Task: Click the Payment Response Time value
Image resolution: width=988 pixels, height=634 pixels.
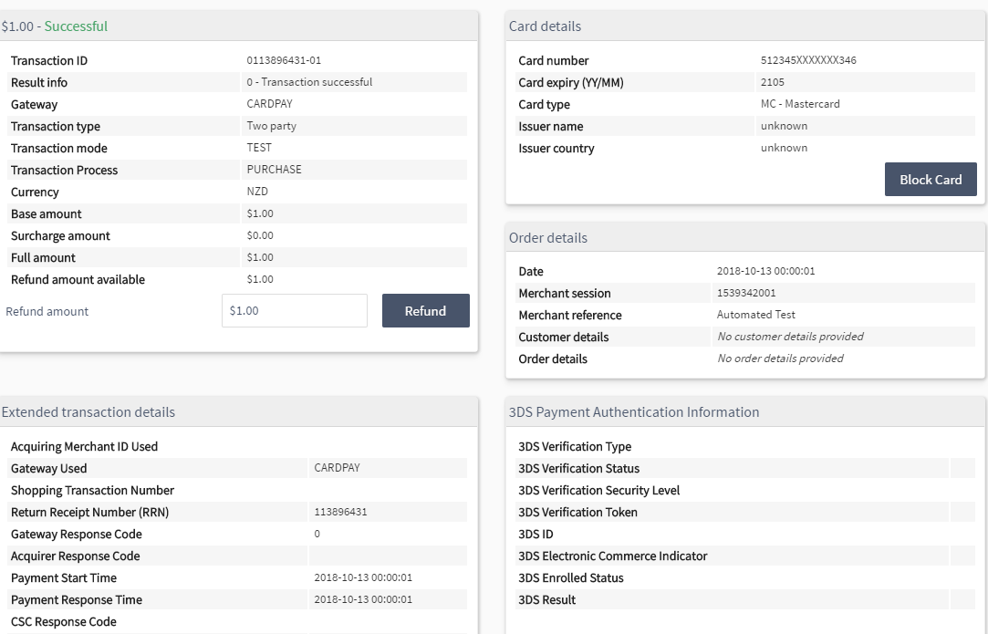Action: (x=363, y=600)
